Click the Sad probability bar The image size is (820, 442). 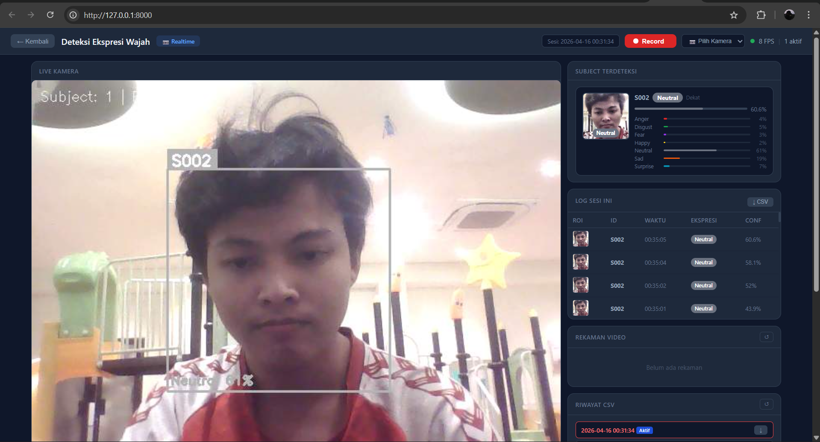click(x=707, y=158)
